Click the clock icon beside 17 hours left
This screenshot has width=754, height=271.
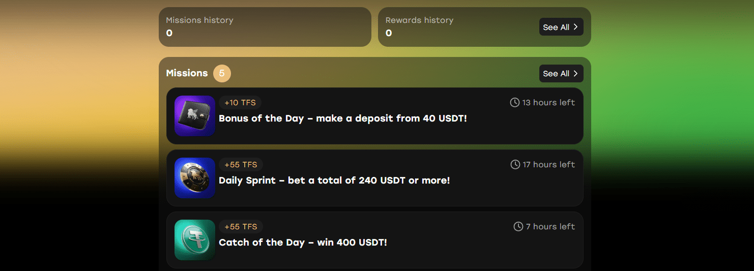[515, 165]
